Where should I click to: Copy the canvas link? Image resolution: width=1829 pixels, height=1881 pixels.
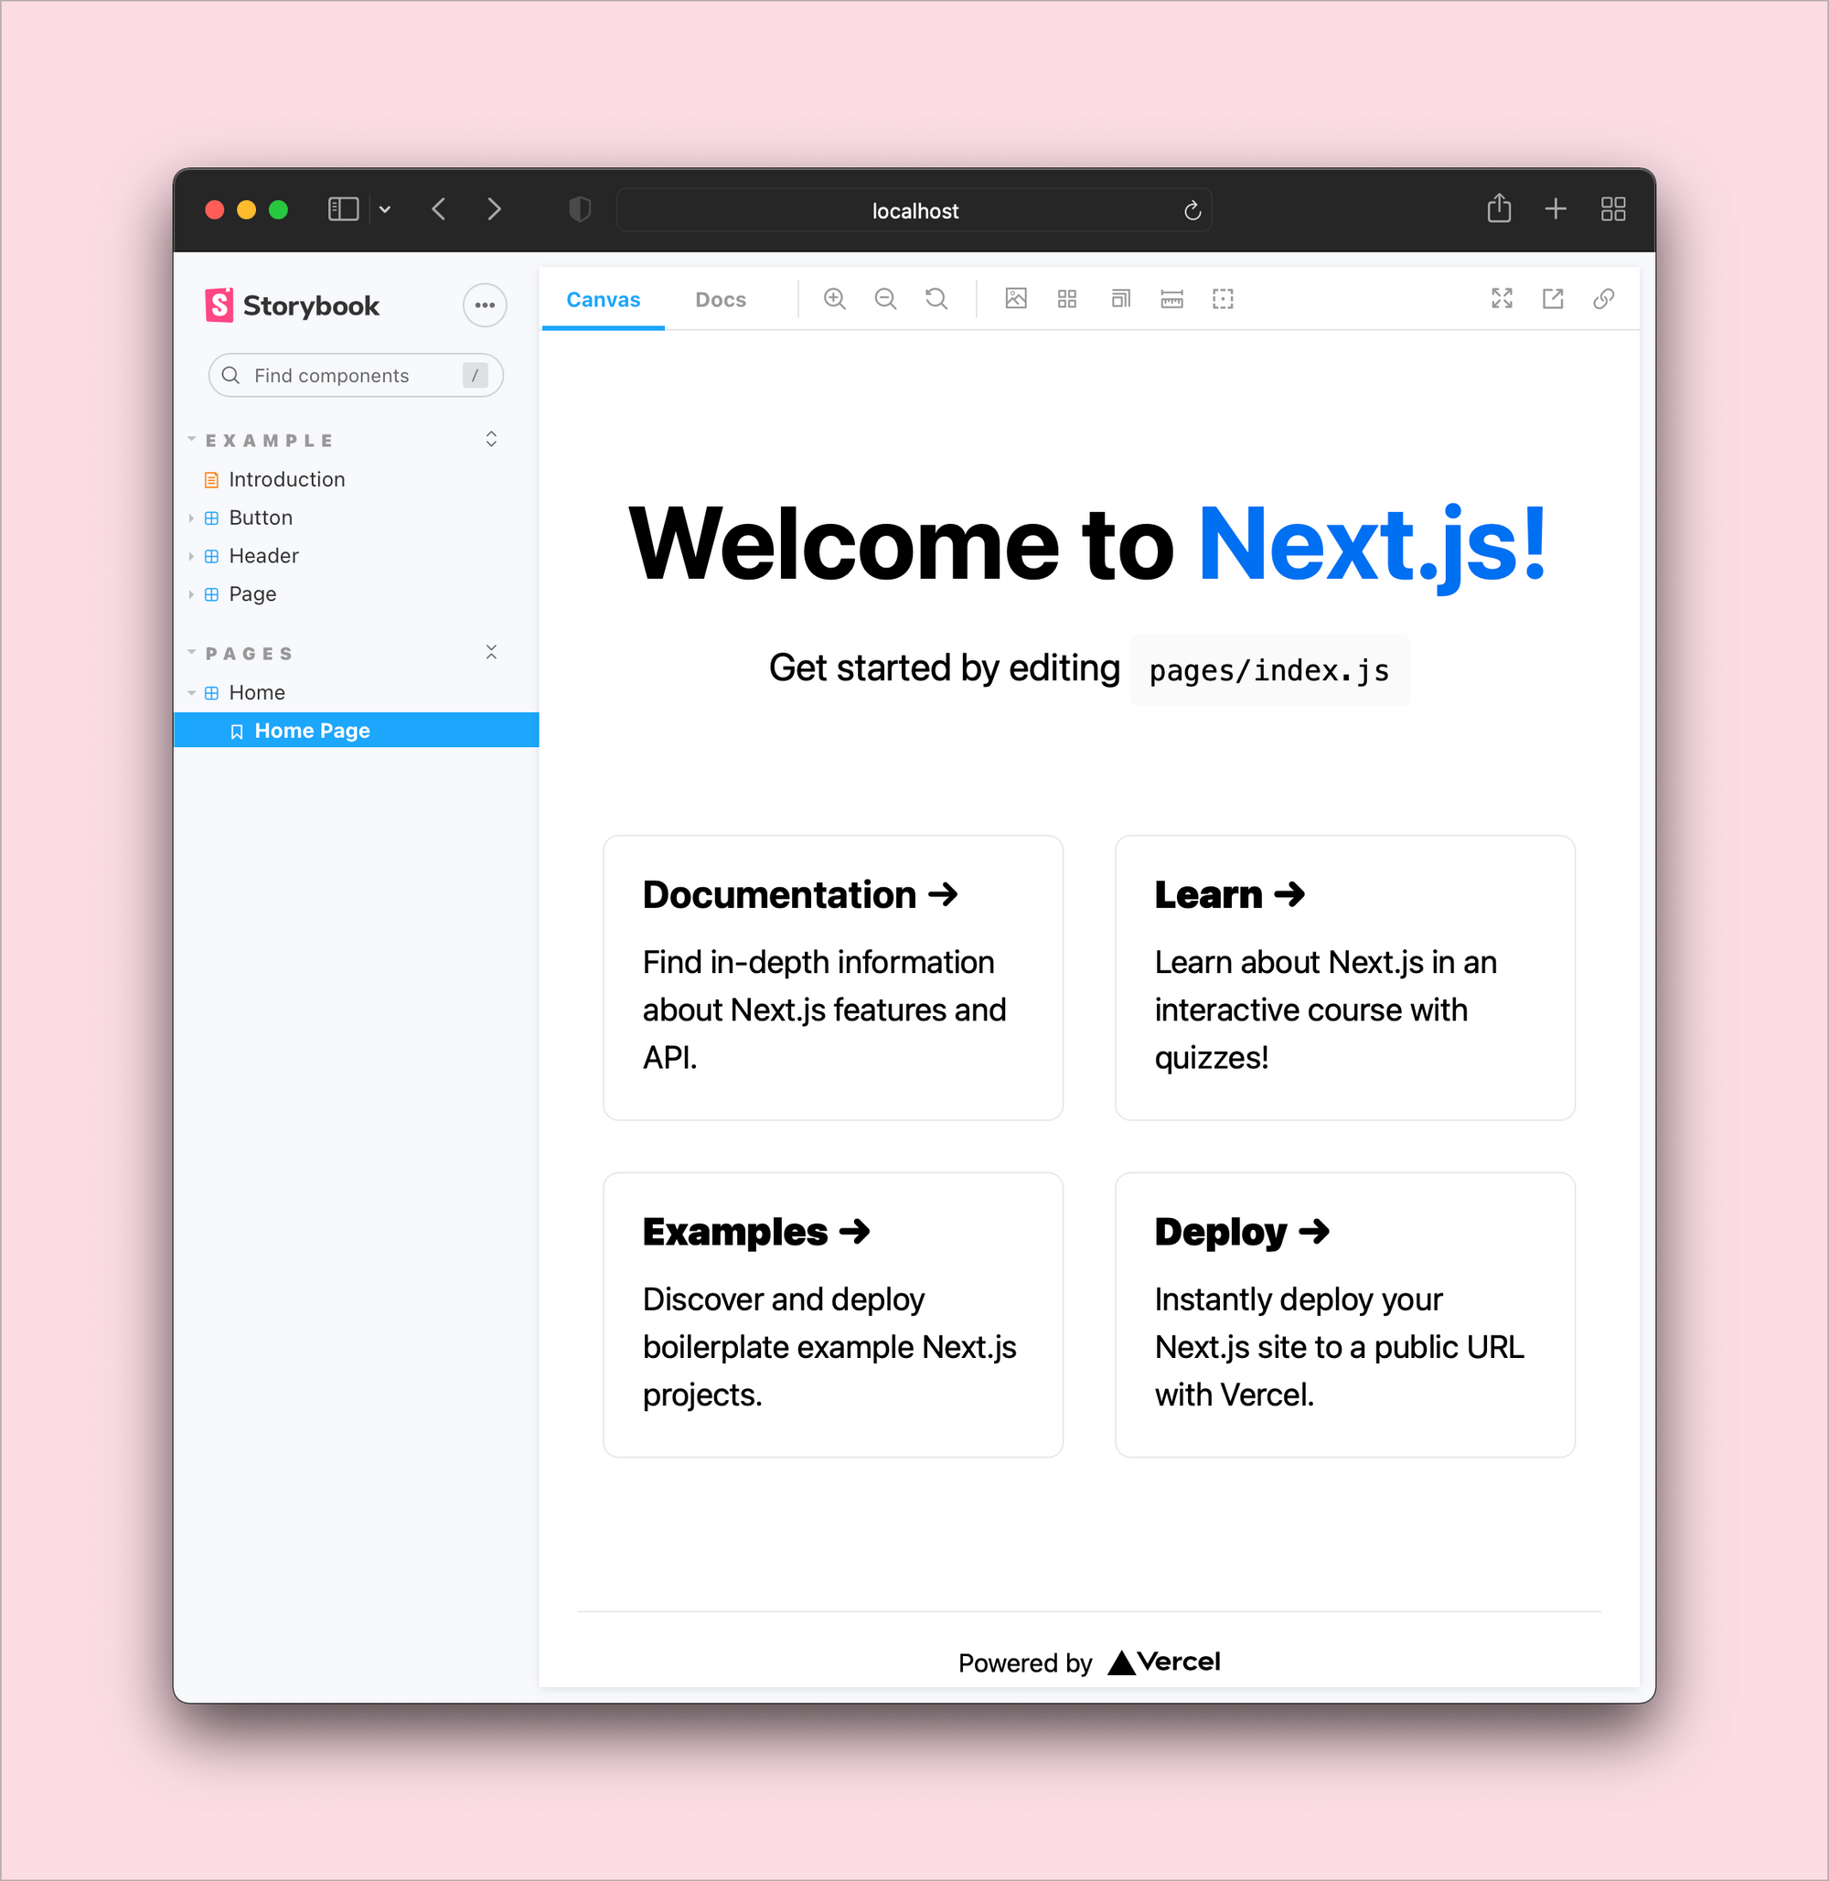(x=1603, y=299)
